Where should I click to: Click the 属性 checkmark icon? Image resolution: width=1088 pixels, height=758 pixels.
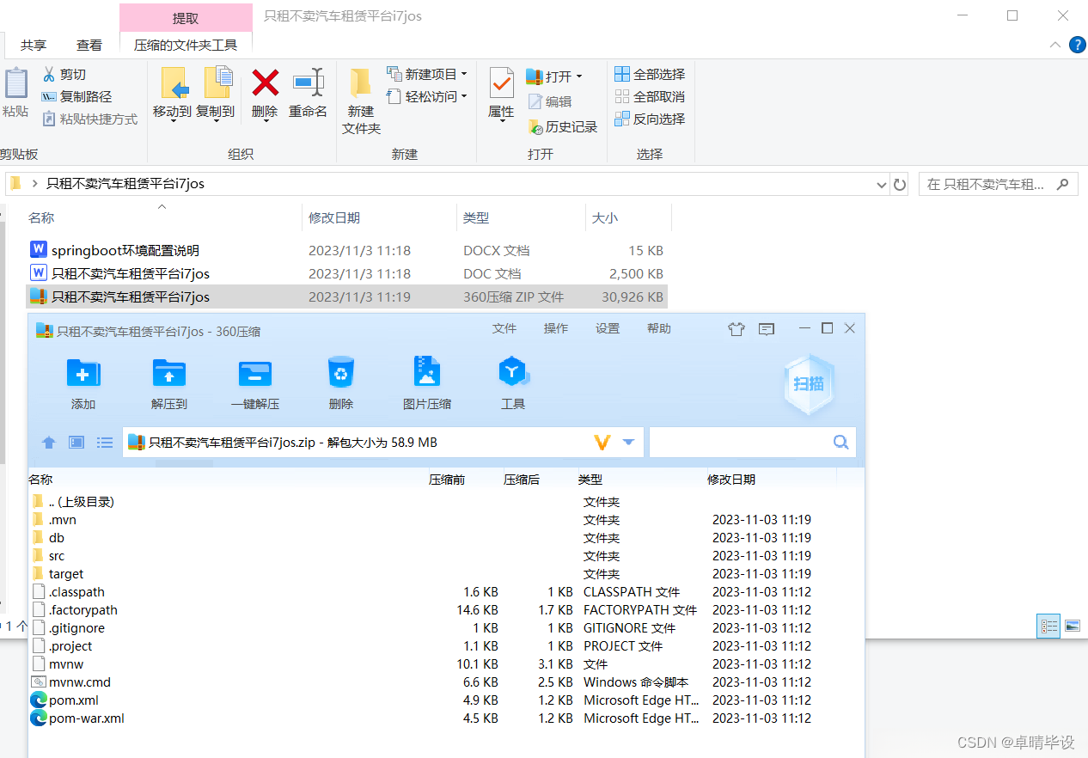pos(501,83)
